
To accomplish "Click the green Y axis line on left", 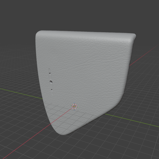I will coord(21,93).
